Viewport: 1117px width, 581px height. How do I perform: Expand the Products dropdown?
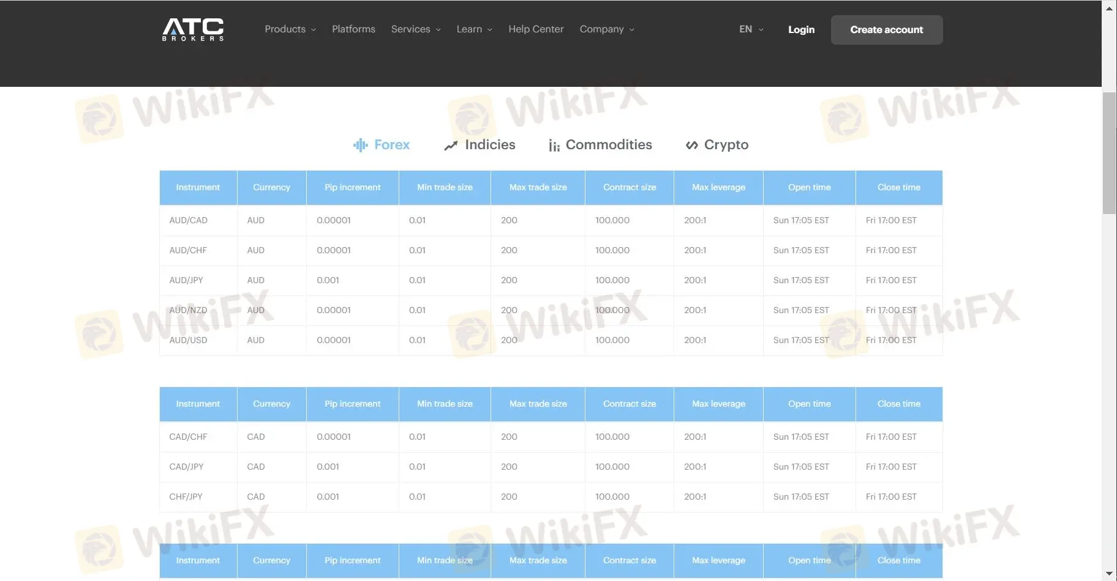pyautogui.click(x=289, y=29)
